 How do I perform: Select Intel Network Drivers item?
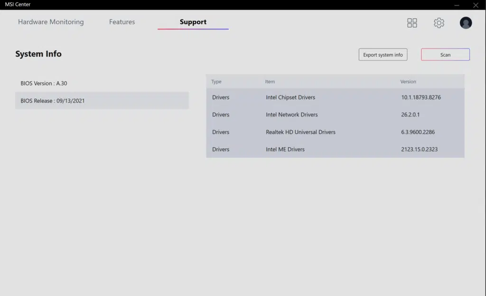point(292,115)
